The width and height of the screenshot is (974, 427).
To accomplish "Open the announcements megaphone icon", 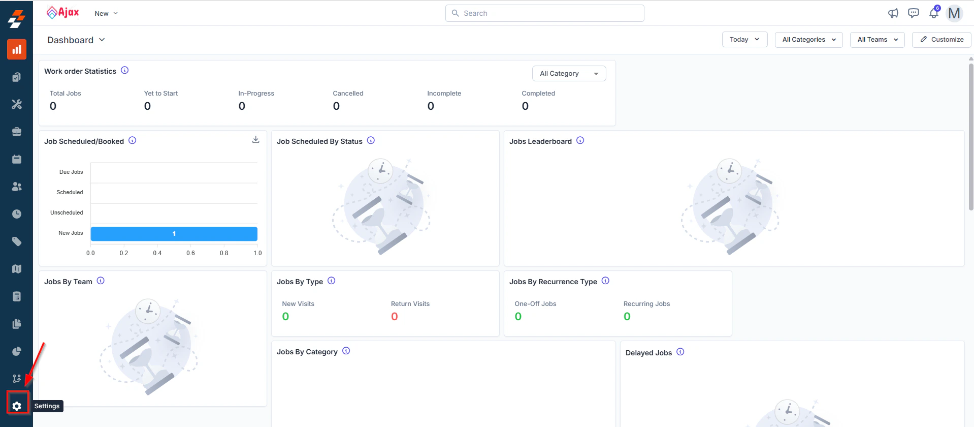I will tap(893, 13).
